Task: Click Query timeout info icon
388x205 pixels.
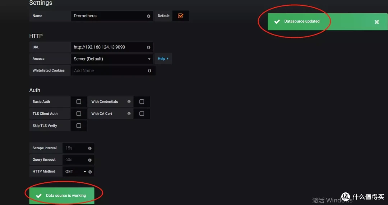Action: click(x=90, y=160)
